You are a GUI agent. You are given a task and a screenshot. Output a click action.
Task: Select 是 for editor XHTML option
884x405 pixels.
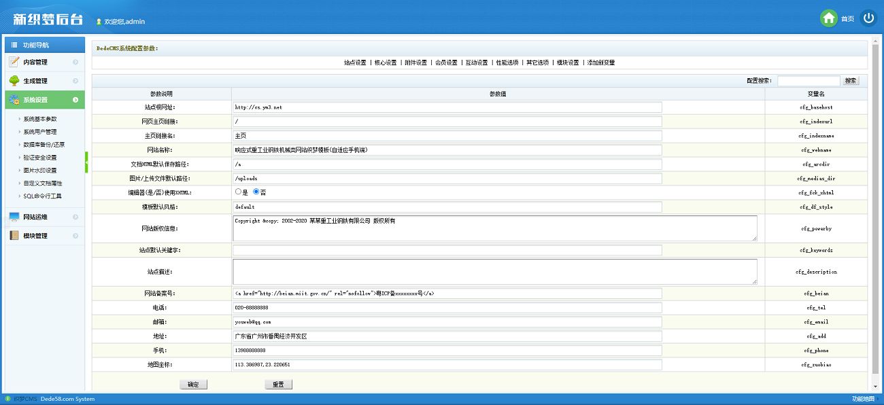(x=239, y=192)
